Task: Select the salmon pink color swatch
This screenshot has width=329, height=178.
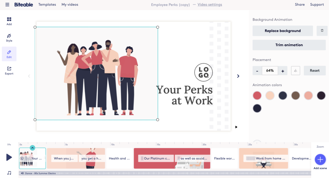Action: pyautogui.click(x=308, y=96)
